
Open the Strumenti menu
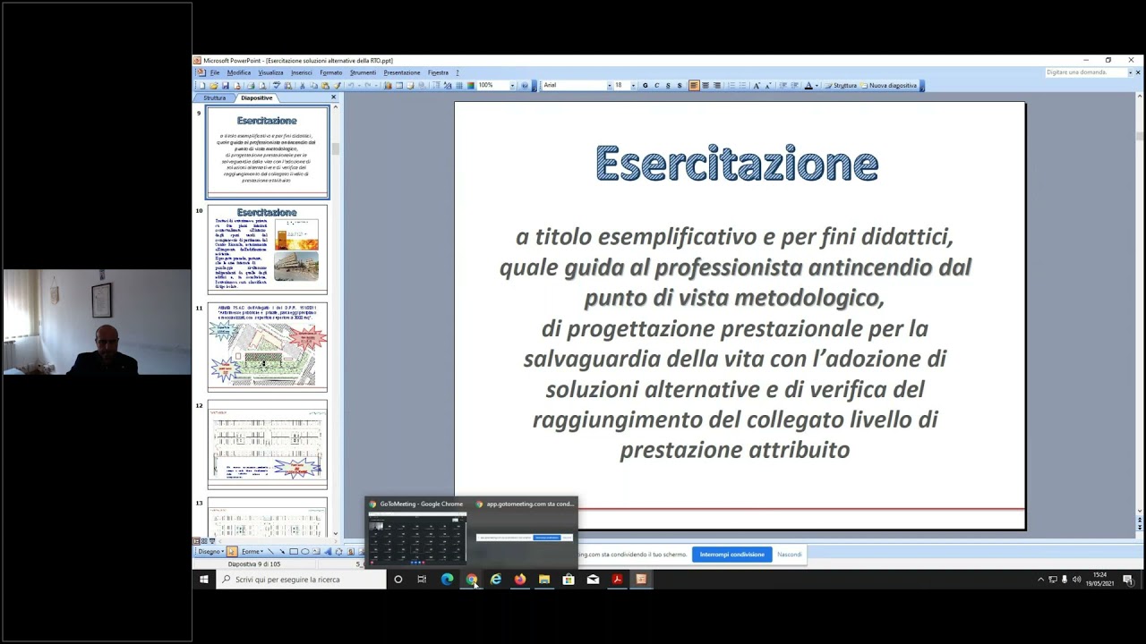(363, 72)
